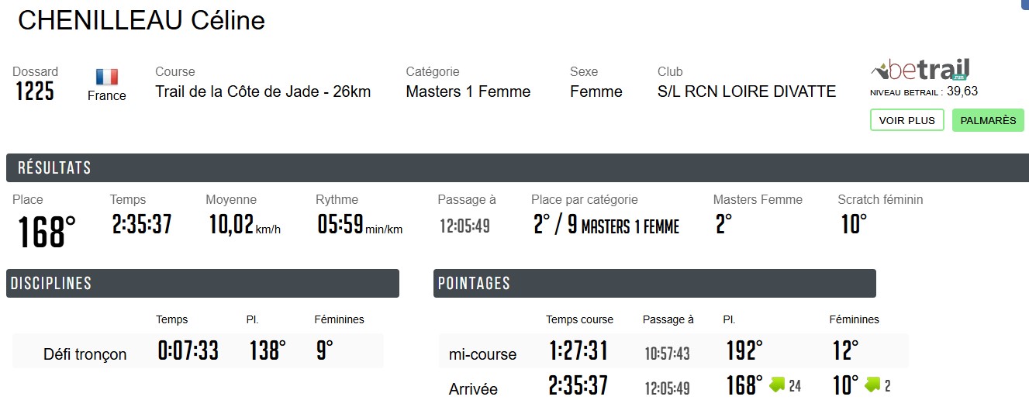Select the mi-course checkpoint row
The width and height of the screenshot is (1029, 407).
[482, 354]
